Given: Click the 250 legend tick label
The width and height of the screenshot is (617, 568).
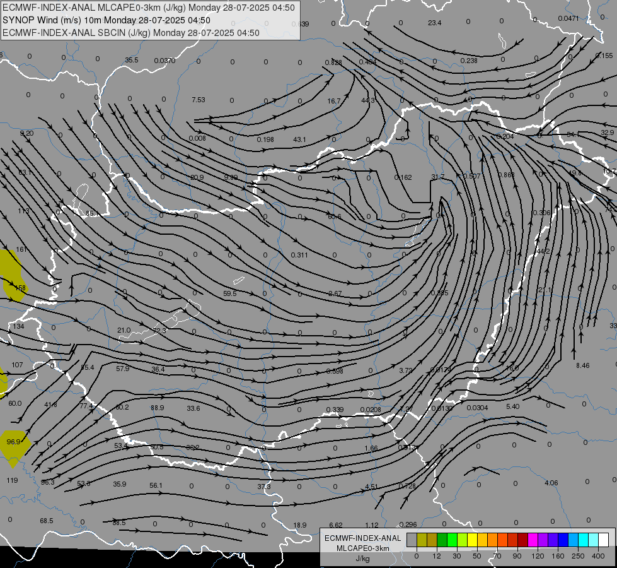Looking at the screenshot, I should click(578, 556).
